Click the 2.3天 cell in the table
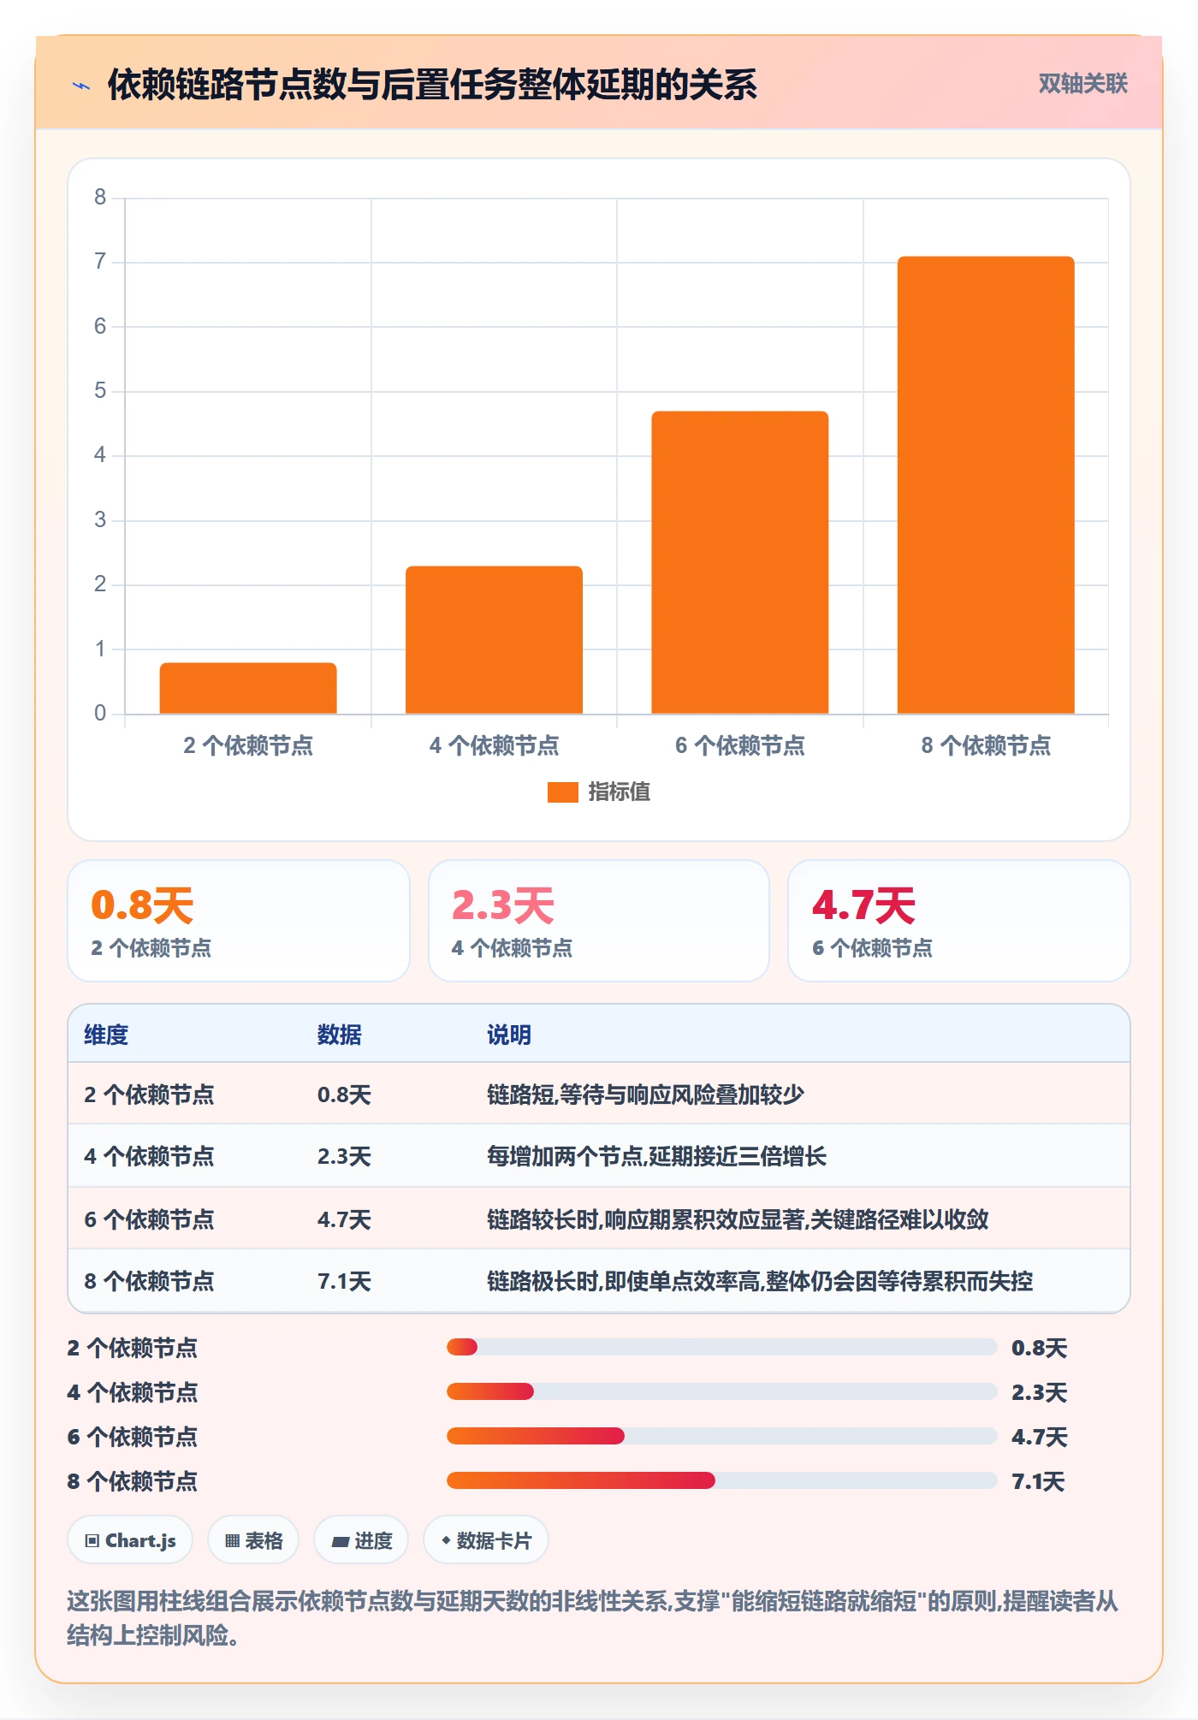The height and width of the screenshot is (1720, 1198). coord(344,1156)
